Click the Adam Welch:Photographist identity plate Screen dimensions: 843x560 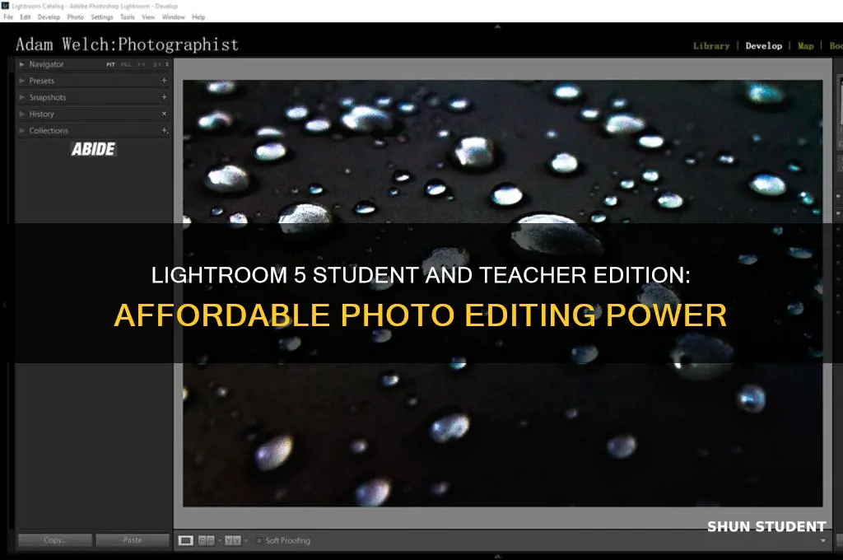(x=127, y=44)
